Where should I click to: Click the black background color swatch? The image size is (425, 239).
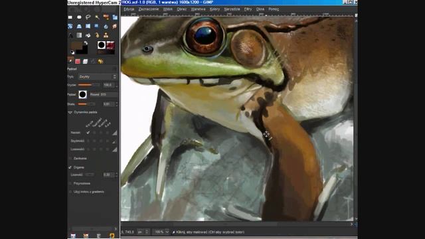(x=84, y=51)
